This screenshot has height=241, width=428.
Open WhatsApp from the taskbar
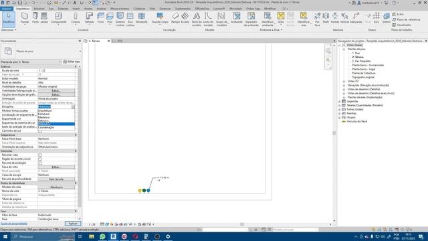(102, 236)
